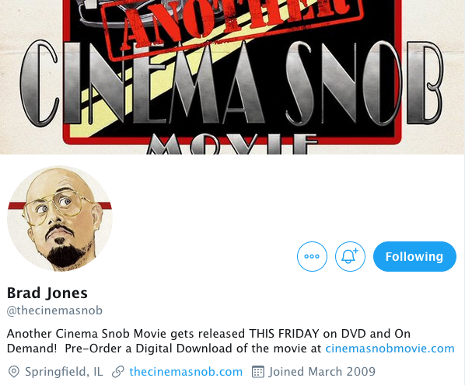
Task: Open Brad Jones's profile avatar picture
Action: [60, 218]
